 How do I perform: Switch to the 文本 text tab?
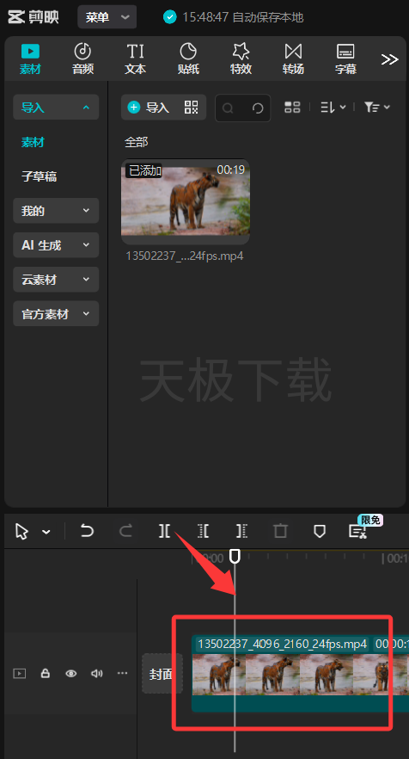click(136, 59)
